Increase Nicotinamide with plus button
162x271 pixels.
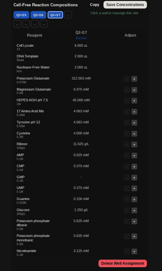coord(134,251)
